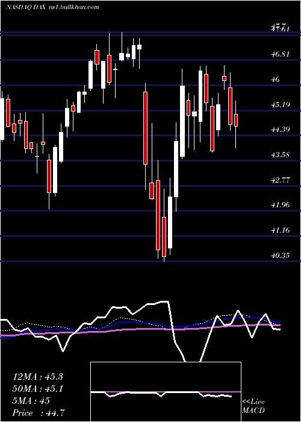Click the 5MA : 45 value

[31, 401]
